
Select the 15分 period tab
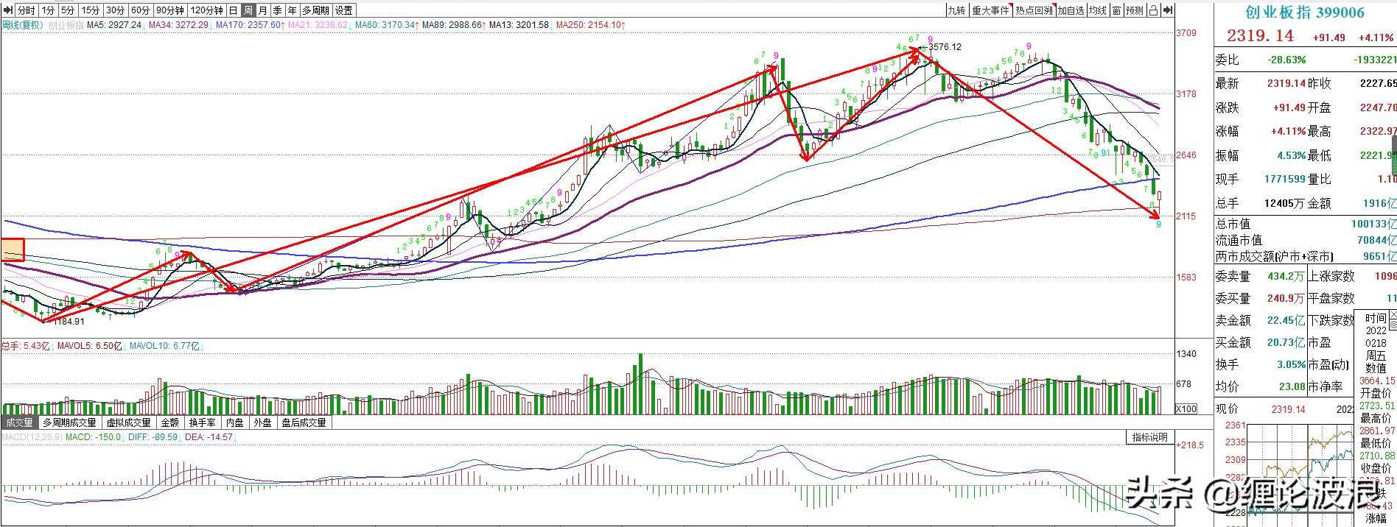90,10
